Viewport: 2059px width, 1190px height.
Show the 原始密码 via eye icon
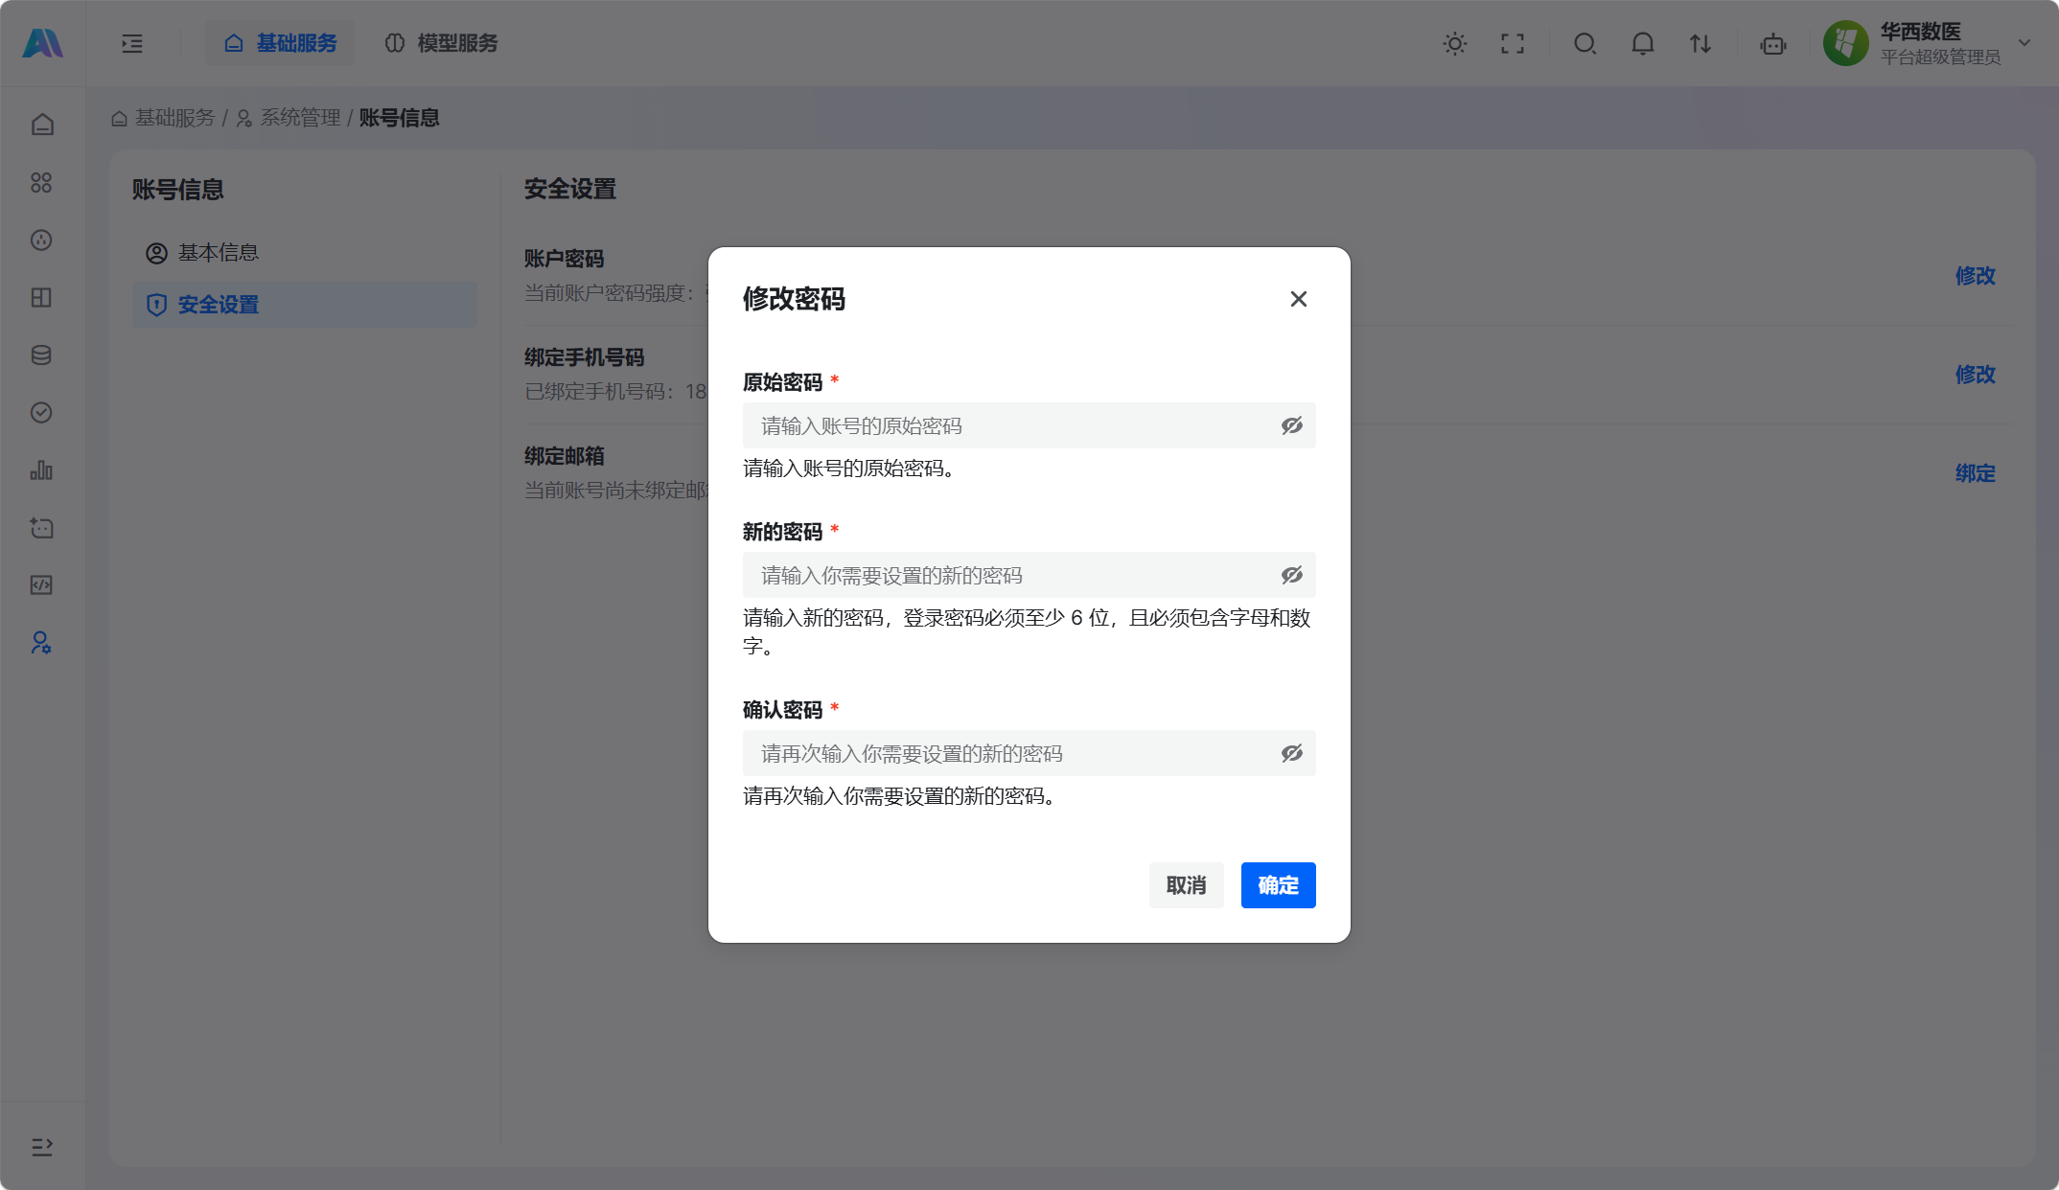point(1292,425)
